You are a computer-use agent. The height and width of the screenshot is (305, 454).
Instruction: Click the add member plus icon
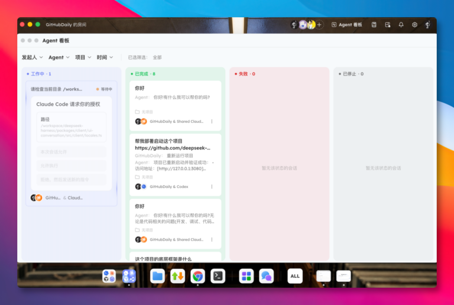coord(319,25)
